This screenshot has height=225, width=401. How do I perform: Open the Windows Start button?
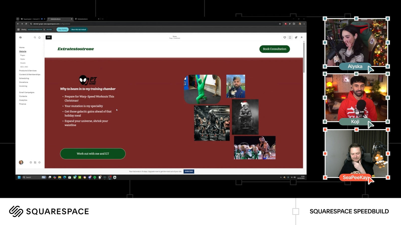19,177
